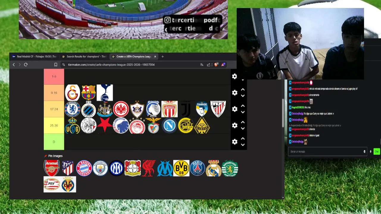Screen dimensions: 381x214
Task: Click the Olympique Marseille logo
Action: click(165, 168)
